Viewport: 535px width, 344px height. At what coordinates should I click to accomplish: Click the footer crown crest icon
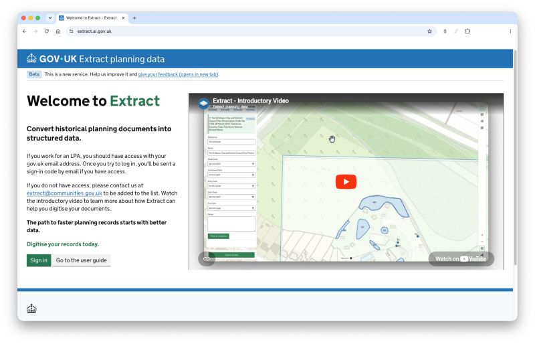coord(31,309)
